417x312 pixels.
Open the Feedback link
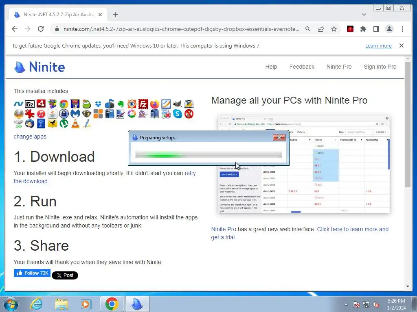point(302,67)
